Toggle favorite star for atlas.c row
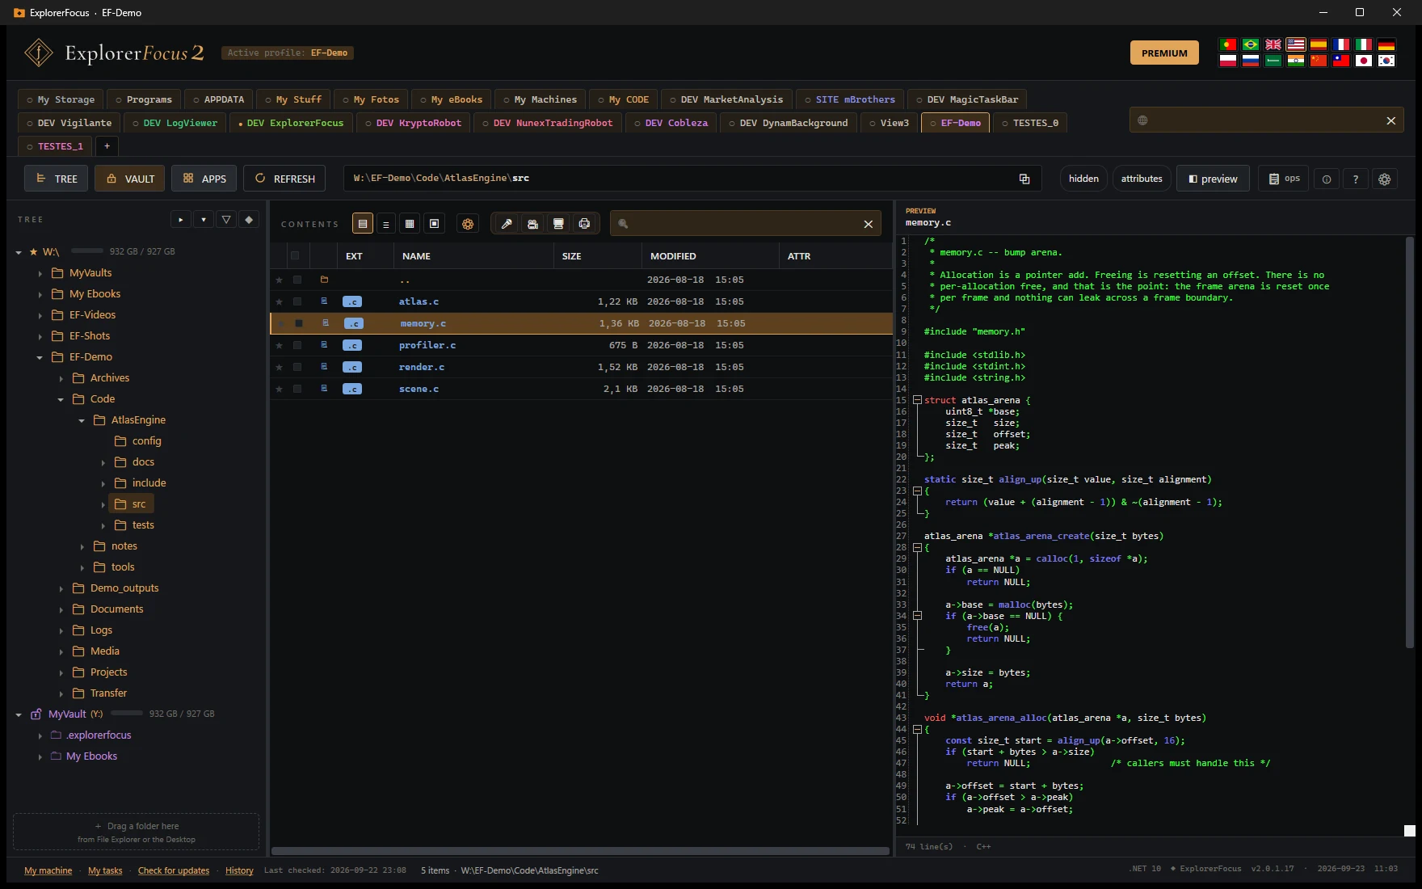 click(x=280, y=301)
